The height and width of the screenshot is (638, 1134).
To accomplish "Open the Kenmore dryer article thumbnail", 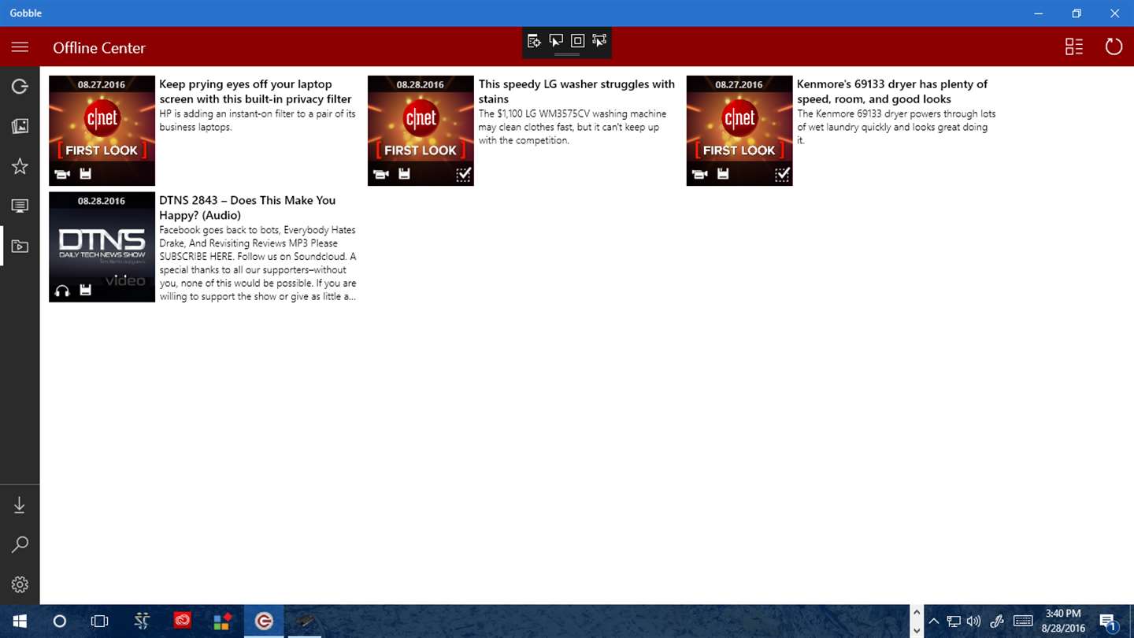I will click(x=739, y=131).
